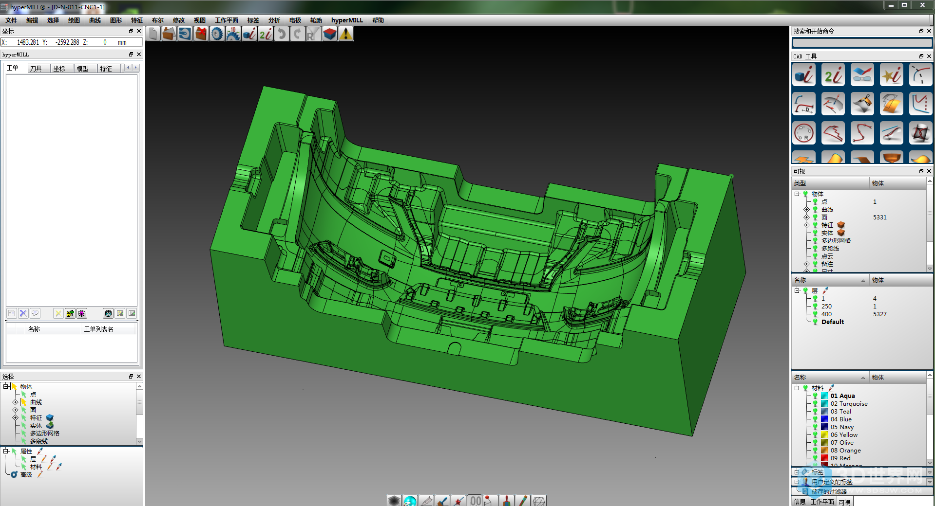Screen dimensions: 935x506
Task: Collapse the 物体 node in 选择 panel
Action: tap(6, 386)
